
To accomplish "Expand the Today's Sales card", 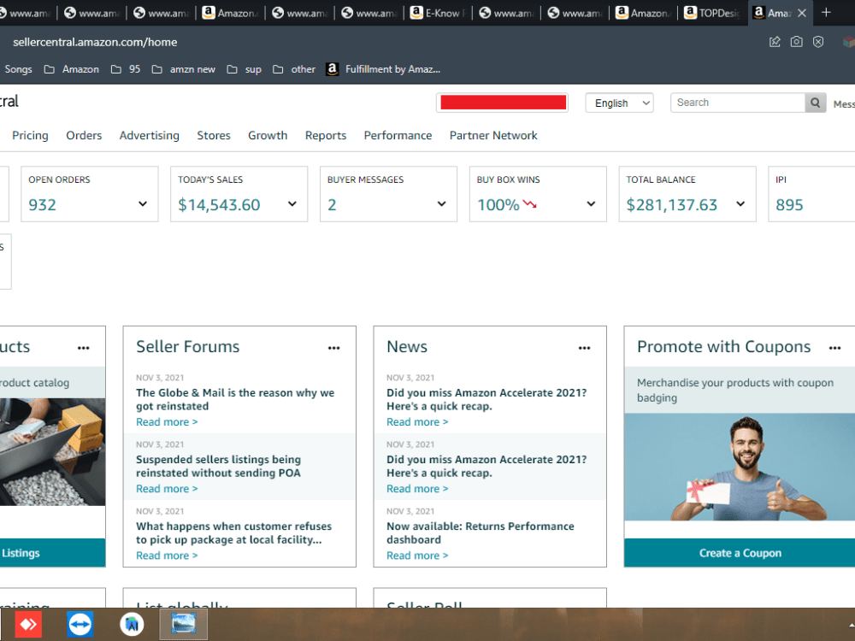I will coord(292,204).
